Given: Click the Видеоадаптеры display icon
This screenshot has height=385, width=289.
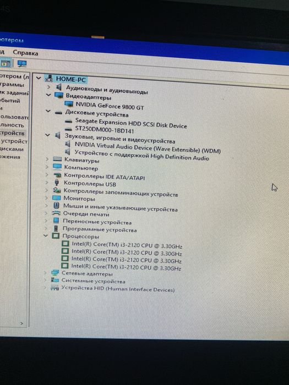Looking at the screenshot, I should tap(59, 95).
